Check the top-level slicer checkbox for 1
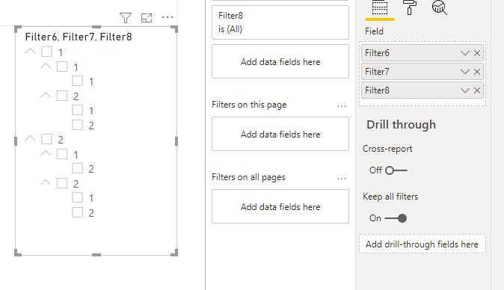504x290 pixels. (x=46, y=52)
